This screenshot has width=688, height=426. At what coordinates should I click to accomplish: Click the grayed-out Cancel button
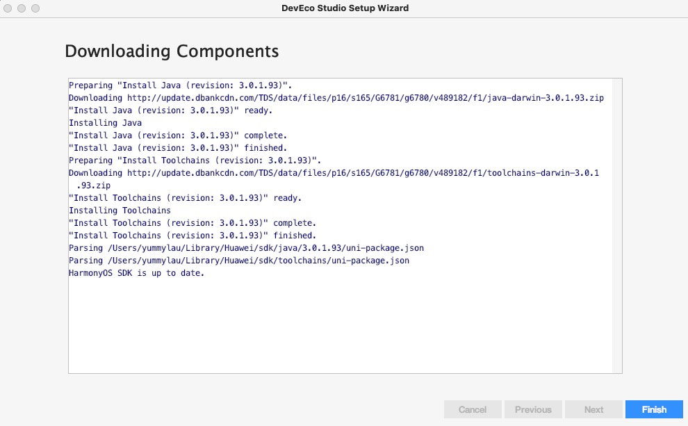click(x=473, y=409)
